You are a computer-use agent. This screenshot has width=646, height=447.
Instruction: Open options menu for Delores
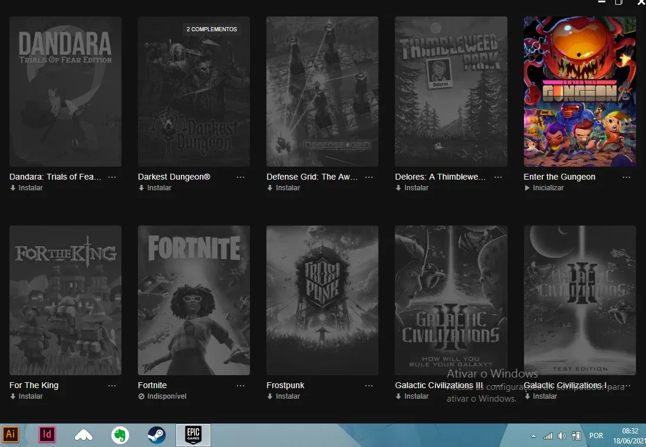tap(497, 177)
